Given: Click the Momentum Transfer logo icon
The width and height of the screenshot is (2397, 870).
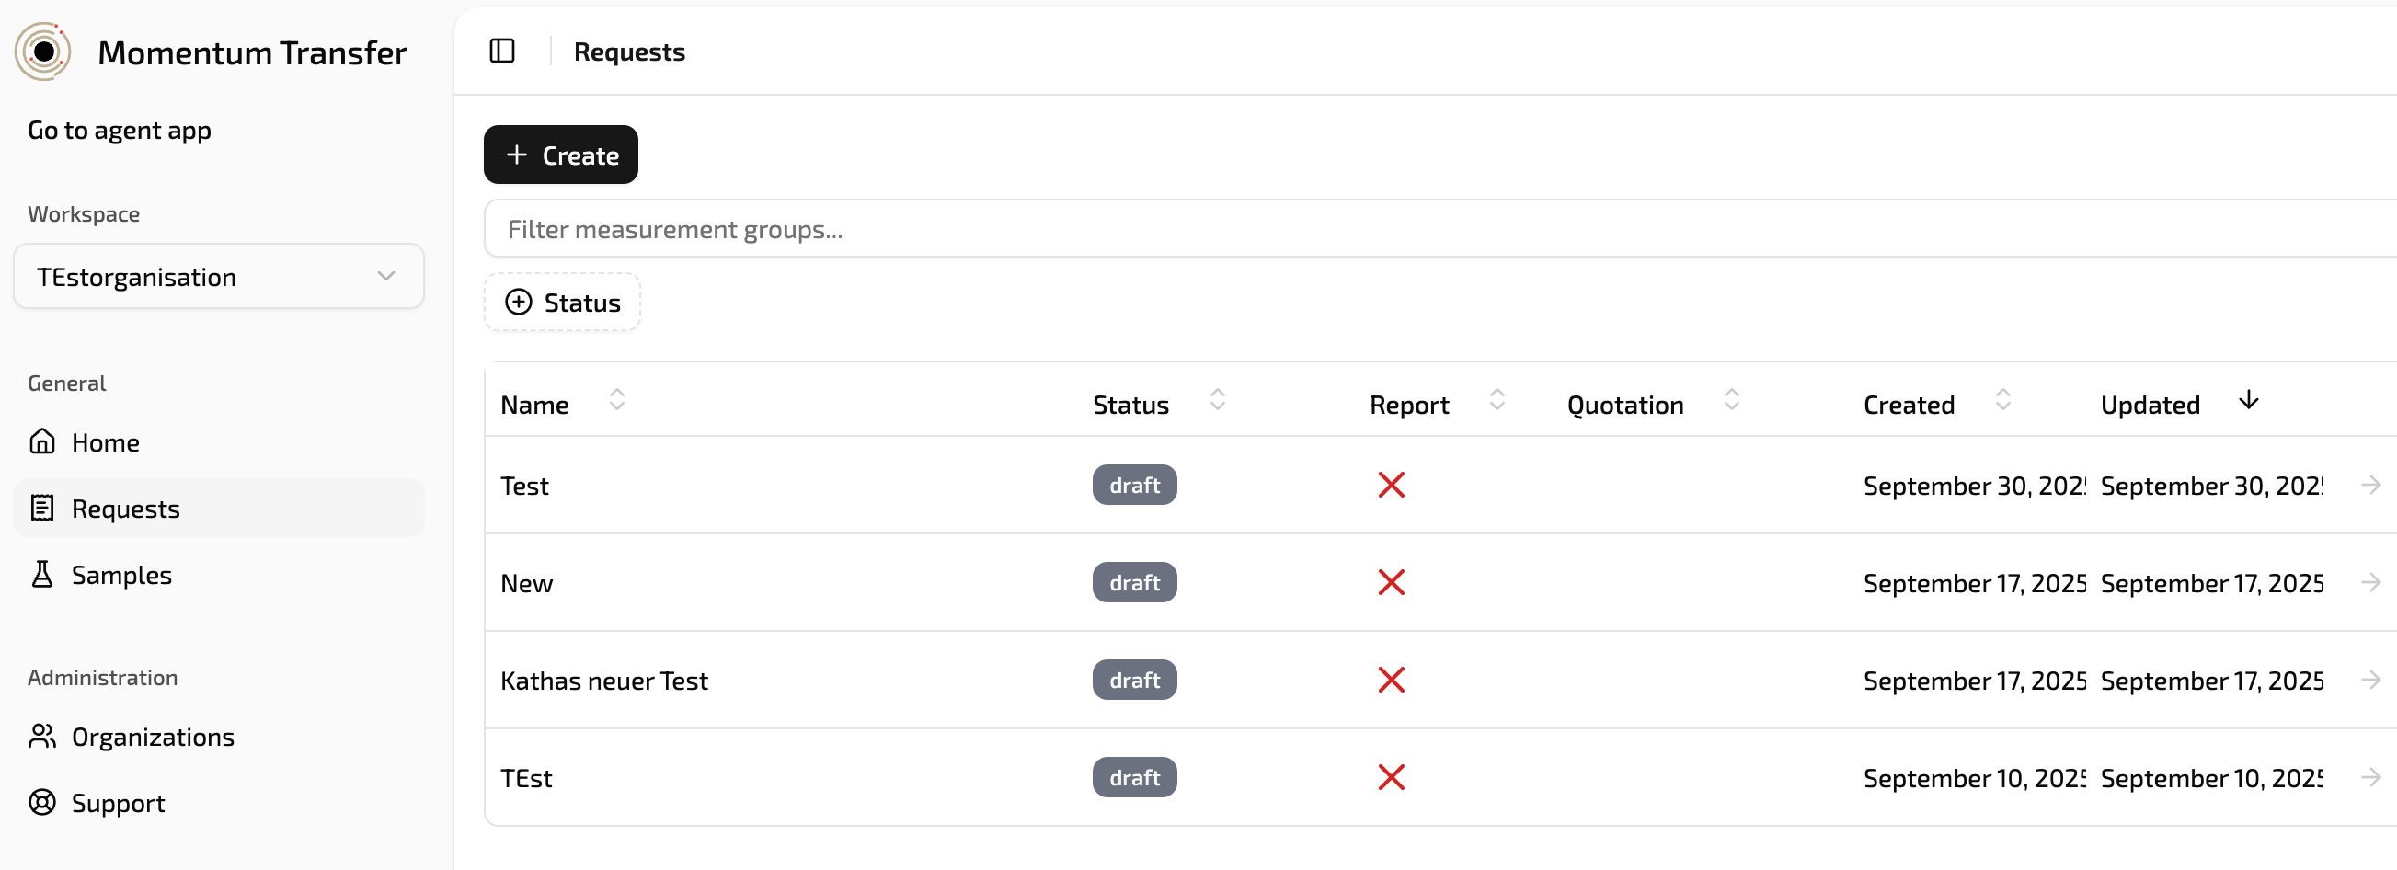Looking at the screenshot, I should [43, 52].
